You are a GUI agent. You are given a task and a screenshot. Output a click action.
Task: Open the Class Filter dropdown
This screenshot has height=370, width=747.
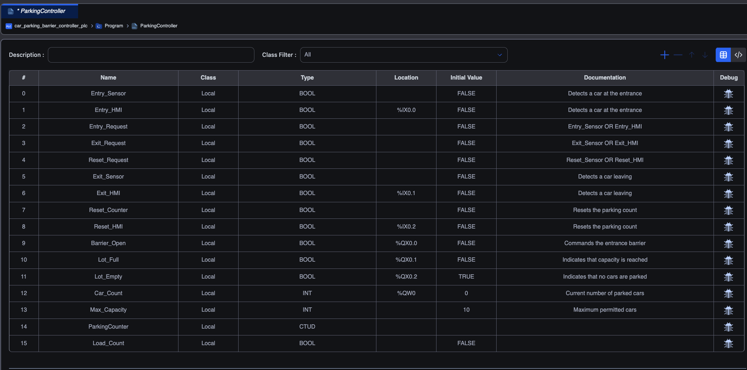(x=404, y=55)
